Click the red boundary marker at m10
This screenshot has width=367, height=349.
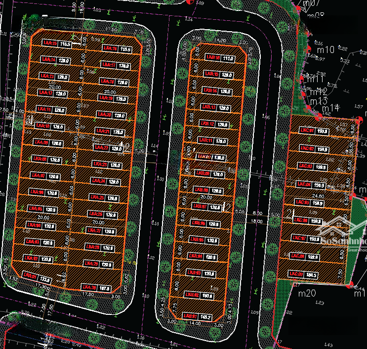(308, 48)
